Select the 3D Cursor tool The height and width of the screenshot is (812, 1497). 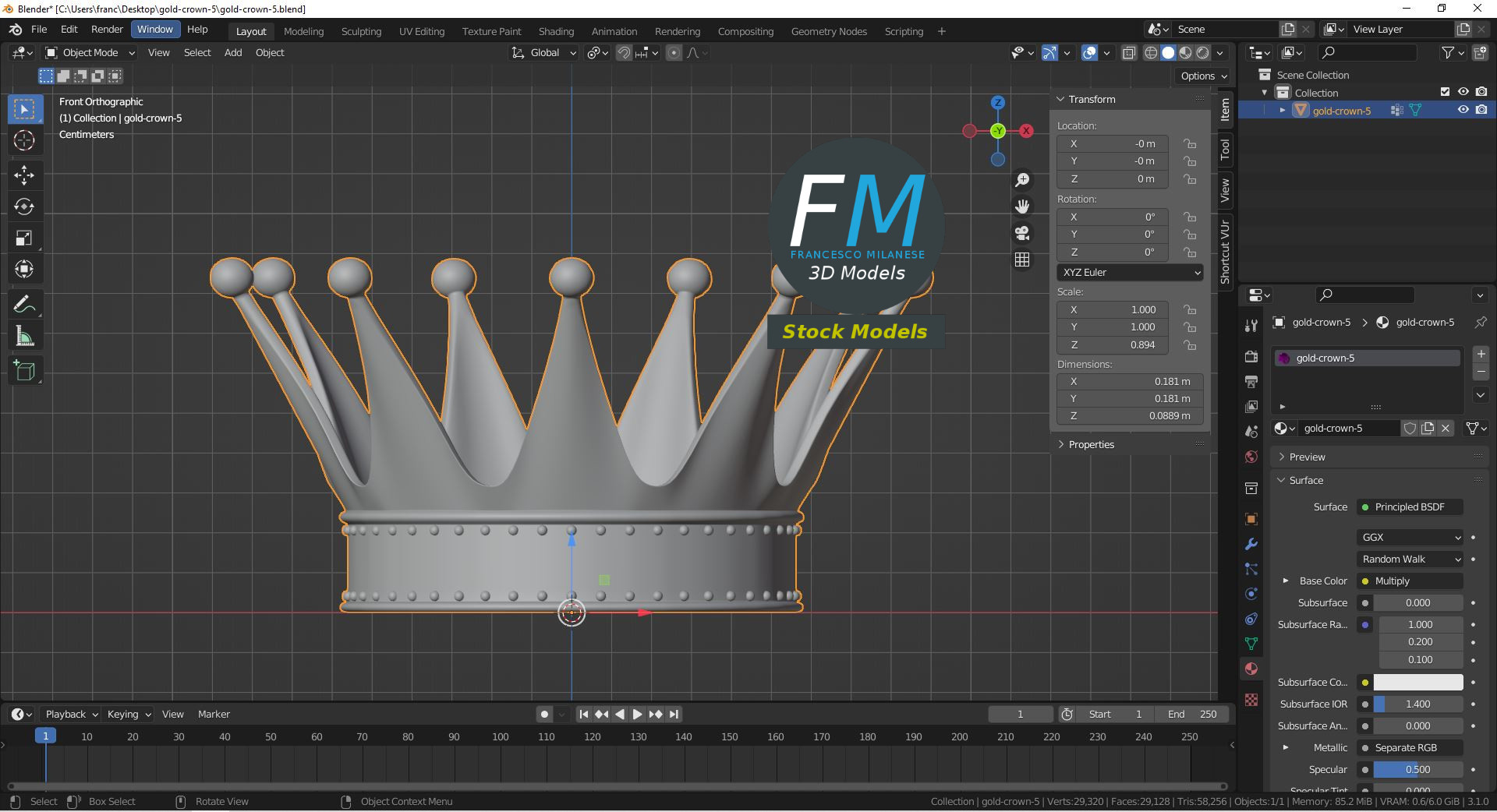24,141
